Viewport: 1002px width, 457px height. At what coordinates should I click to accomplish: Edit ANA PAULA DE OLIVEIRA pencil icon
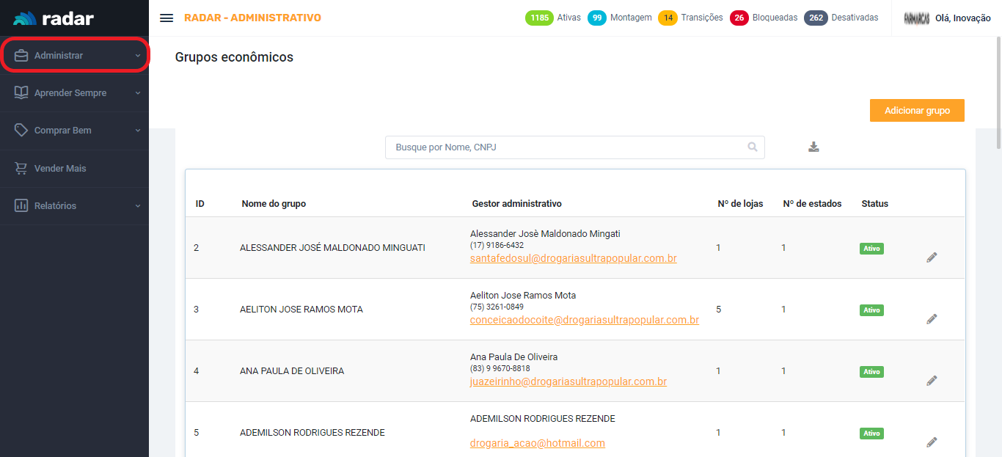click(932, 381)
